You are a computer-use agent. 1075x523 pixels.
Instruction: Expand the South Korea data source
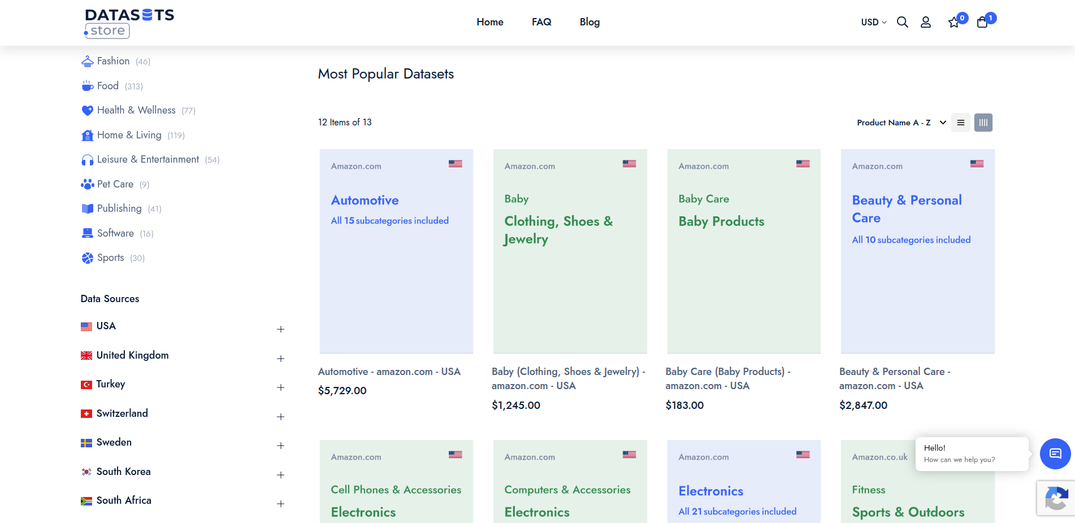(280, 475)
